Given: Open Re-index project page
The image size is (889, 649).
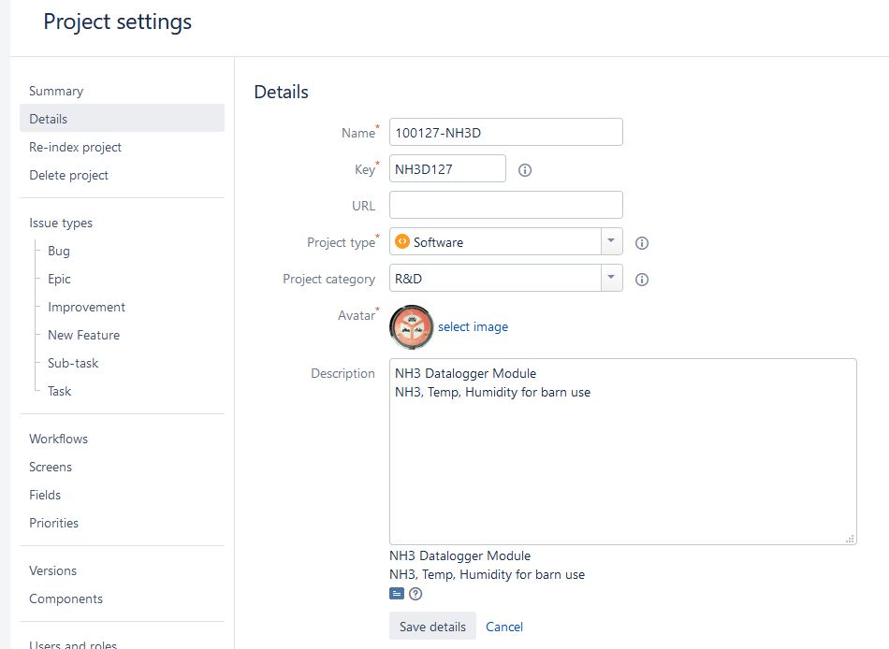Looking at the screenshot, I should pos(76,147).
